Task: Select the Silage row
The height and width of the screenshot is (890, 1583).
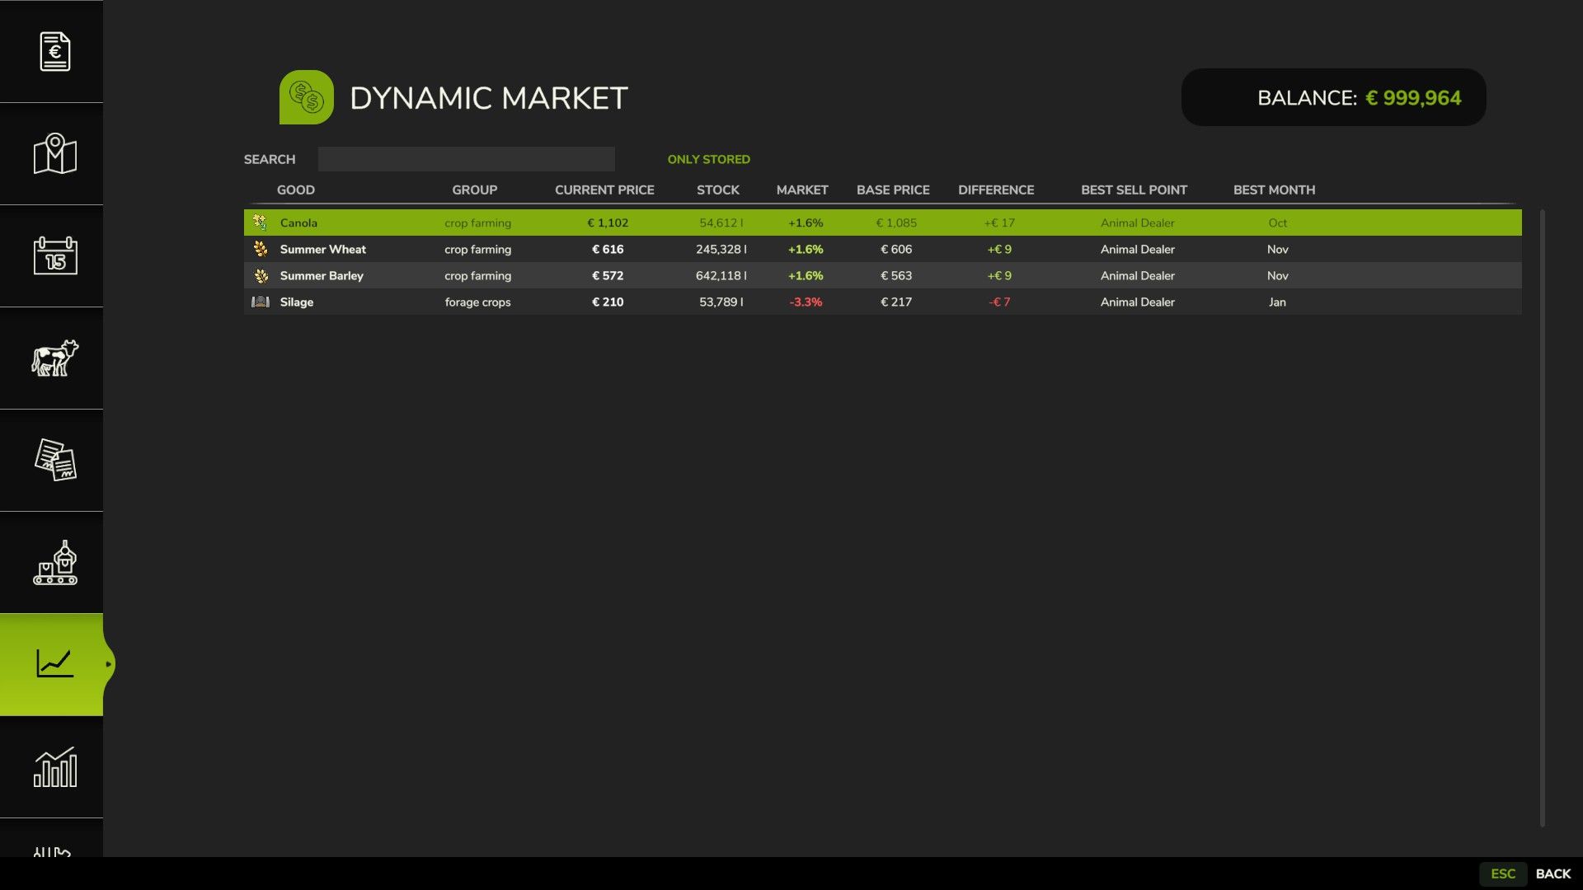Action: pyautogui.click(x=882, y=302)
